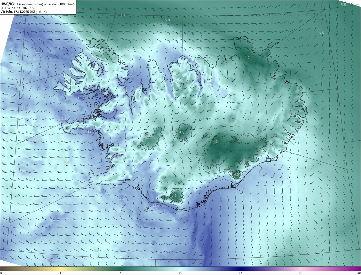Screen dimensions: 361x275
Task: Click the 50 tick on the colour scale
Action: [x=359, y=273]
